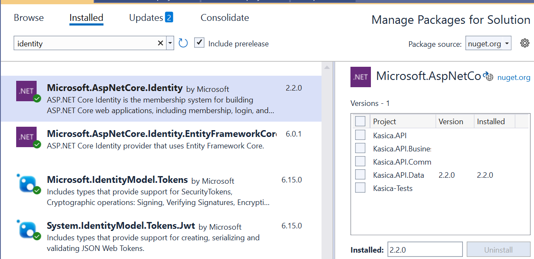Sort by the Installed column header
This screenshot has width=534, height=259.
494,121
